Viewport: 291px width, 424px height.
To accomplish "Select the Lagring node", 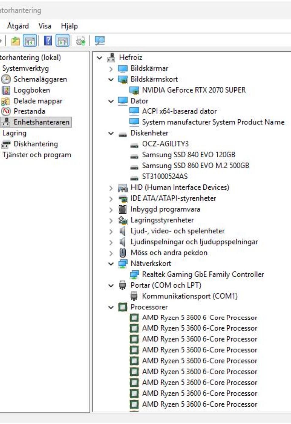I will click(14, 133).
